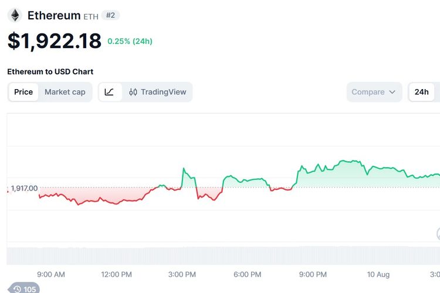Click the Ethereum to USD Chart heading
This screenshot has height=293, width=440.
50,71
